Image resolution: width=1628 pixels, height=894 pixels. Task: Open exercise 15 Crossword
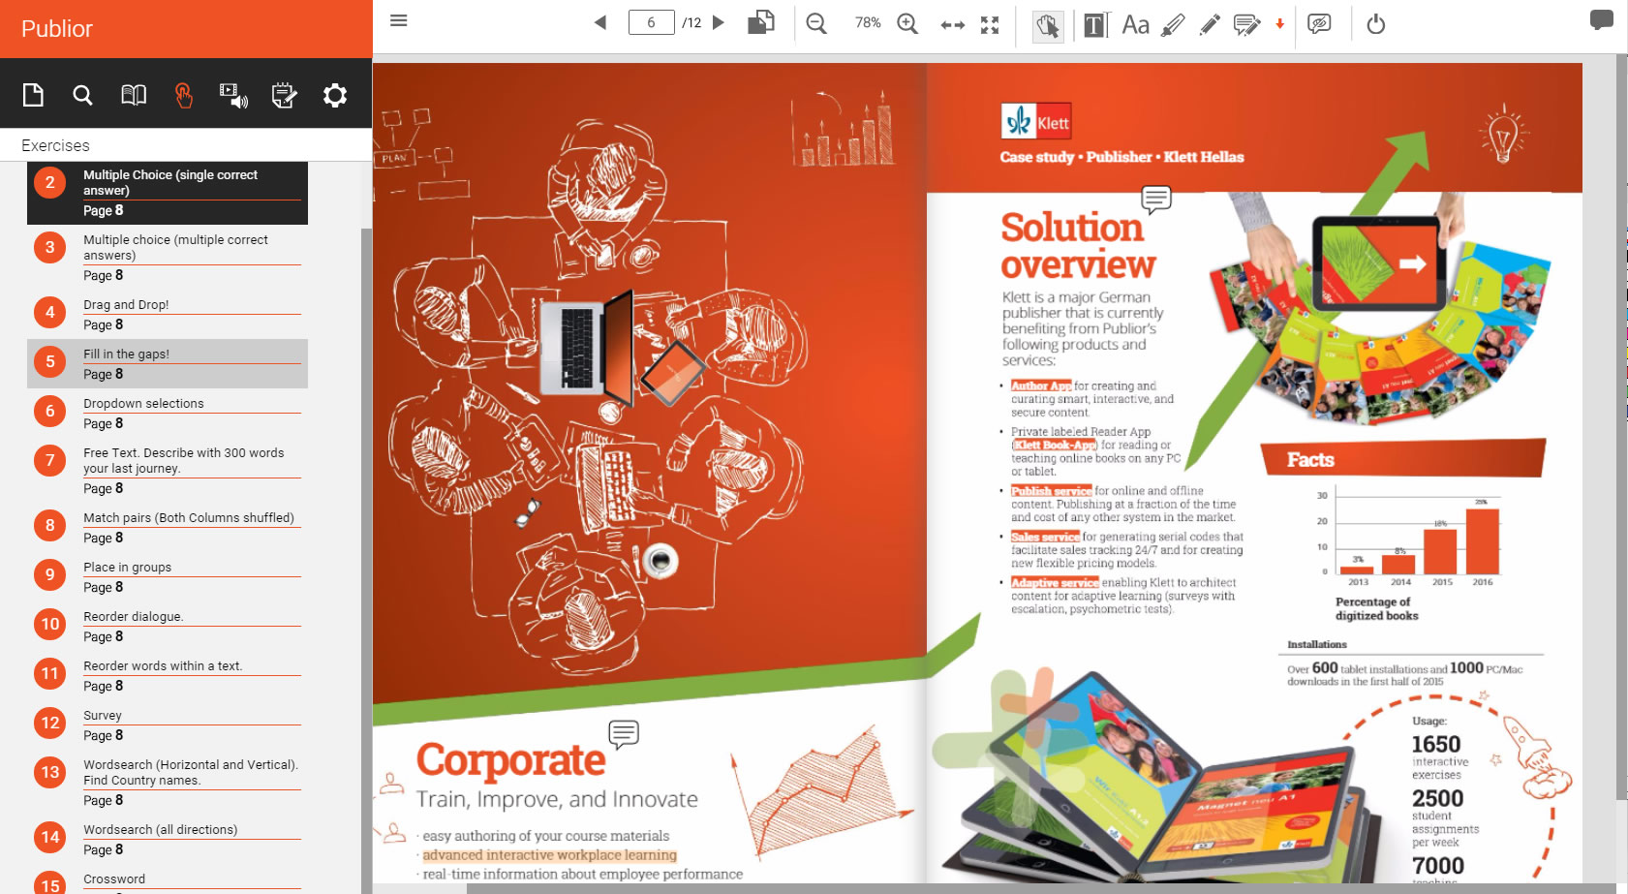[168, 880]
